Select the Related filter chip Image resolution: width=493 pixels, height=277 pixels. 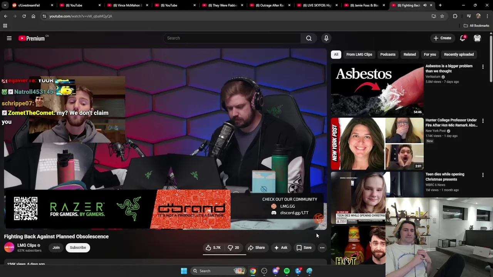click(409, 55)
